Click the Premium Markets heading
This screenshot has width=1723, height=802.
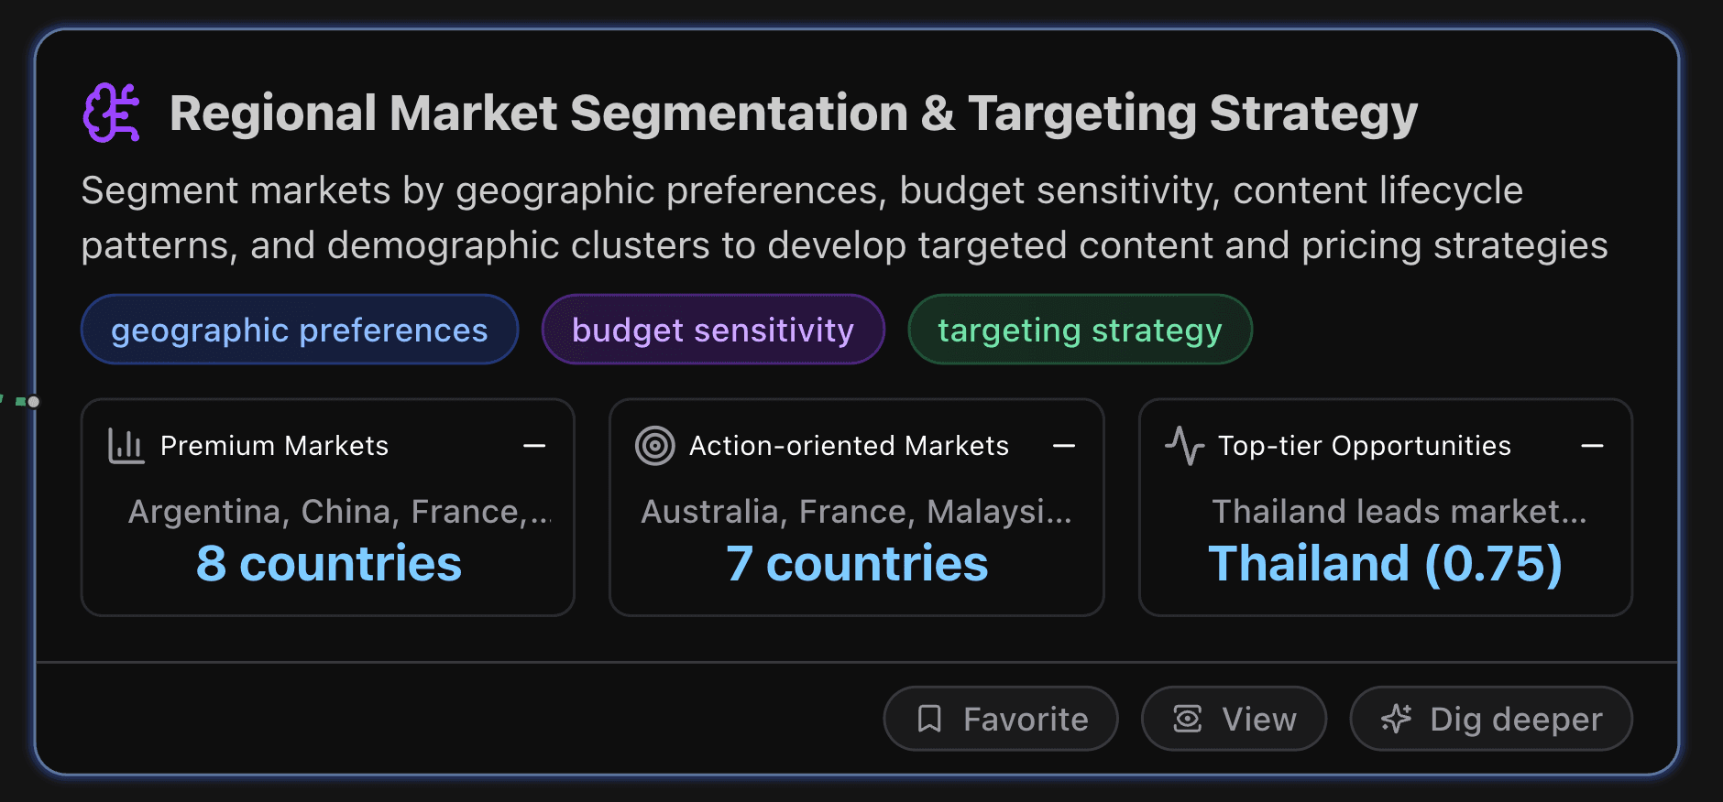click(x=274, y=446)
